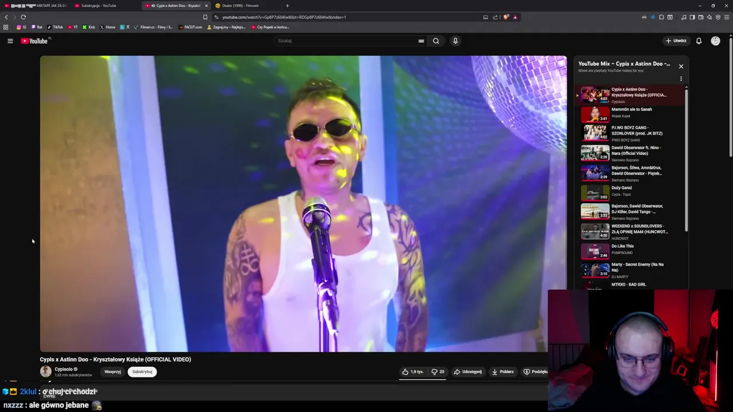Open the browser main menu
Image resolution: width=733 pixels, height=412 pixels.
click(x=727, y=17)
